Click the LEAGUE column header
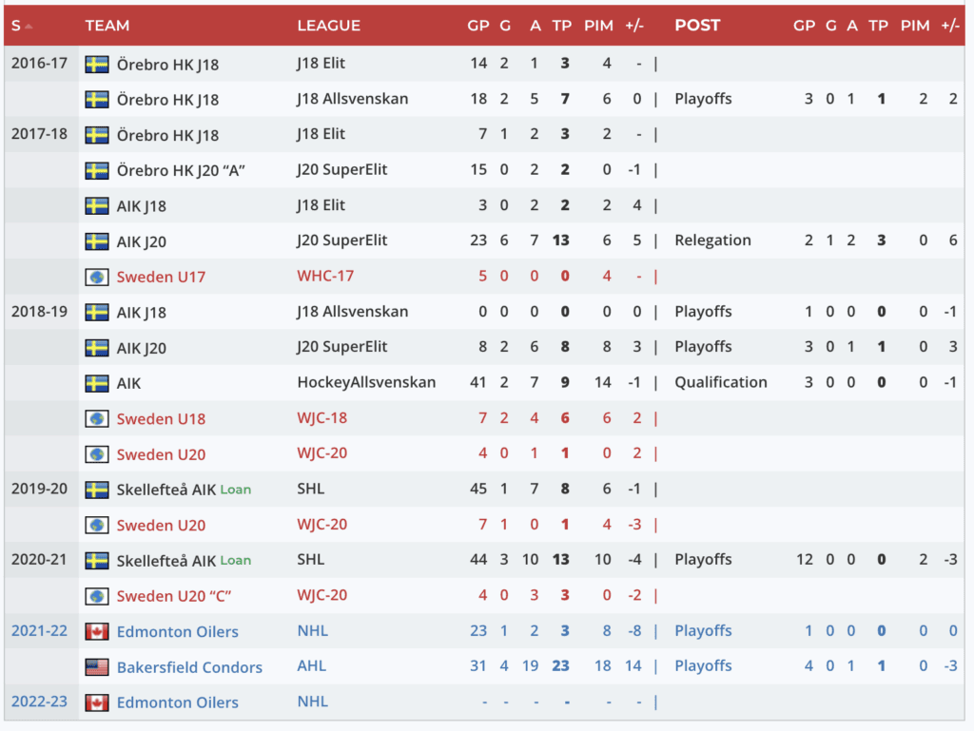The image size is (974, 731). (328, 26)
